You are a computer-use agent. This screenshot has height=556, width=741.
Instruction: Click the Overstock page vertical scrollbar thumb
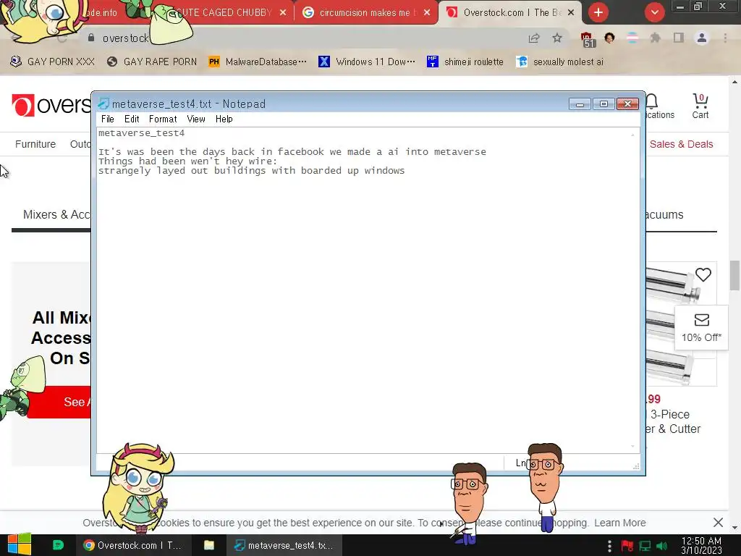tap(735, 275)
